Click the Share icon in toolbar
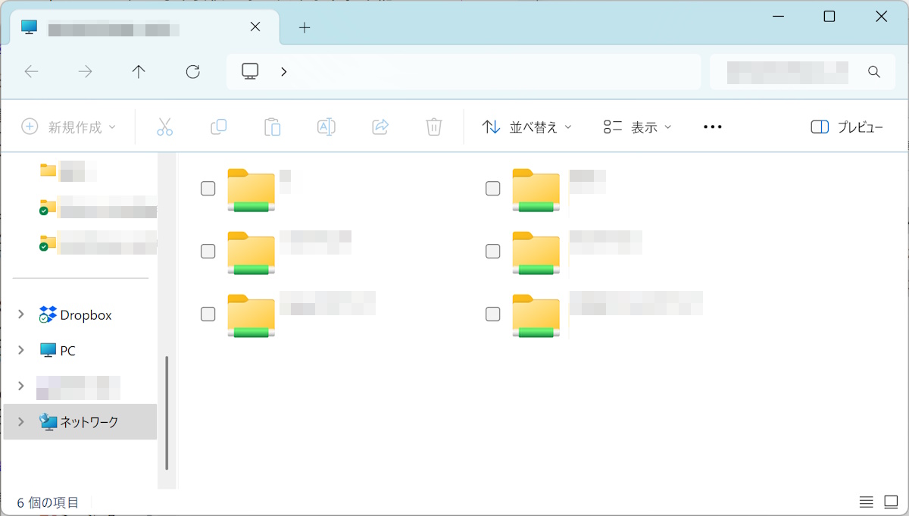The image size is (909, 516). point(380,127)
